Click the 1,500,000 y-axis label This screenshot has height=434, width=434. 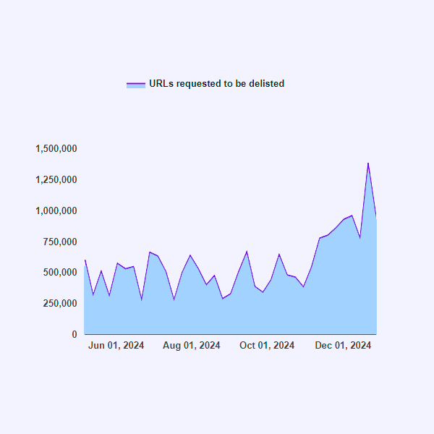pos(56,149)
